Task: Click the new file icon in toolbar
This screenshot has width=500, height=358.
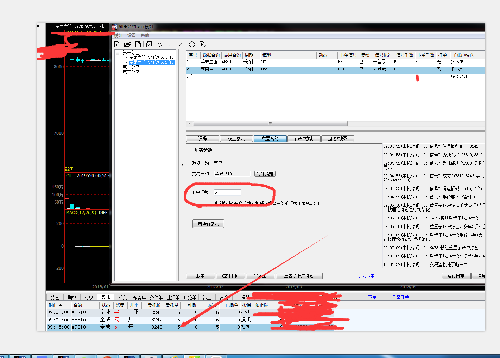Action: tap(117, 44)
